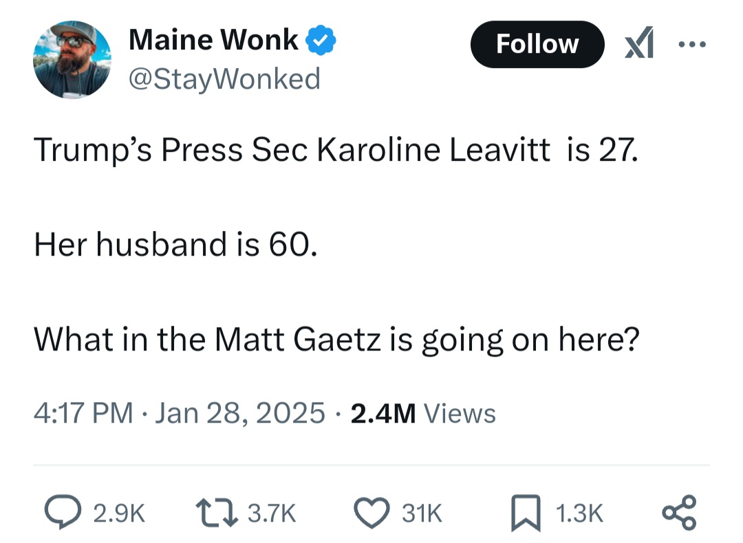Click the Jan 28, 2025 date

pyautogui.click(x=240, y=413)
